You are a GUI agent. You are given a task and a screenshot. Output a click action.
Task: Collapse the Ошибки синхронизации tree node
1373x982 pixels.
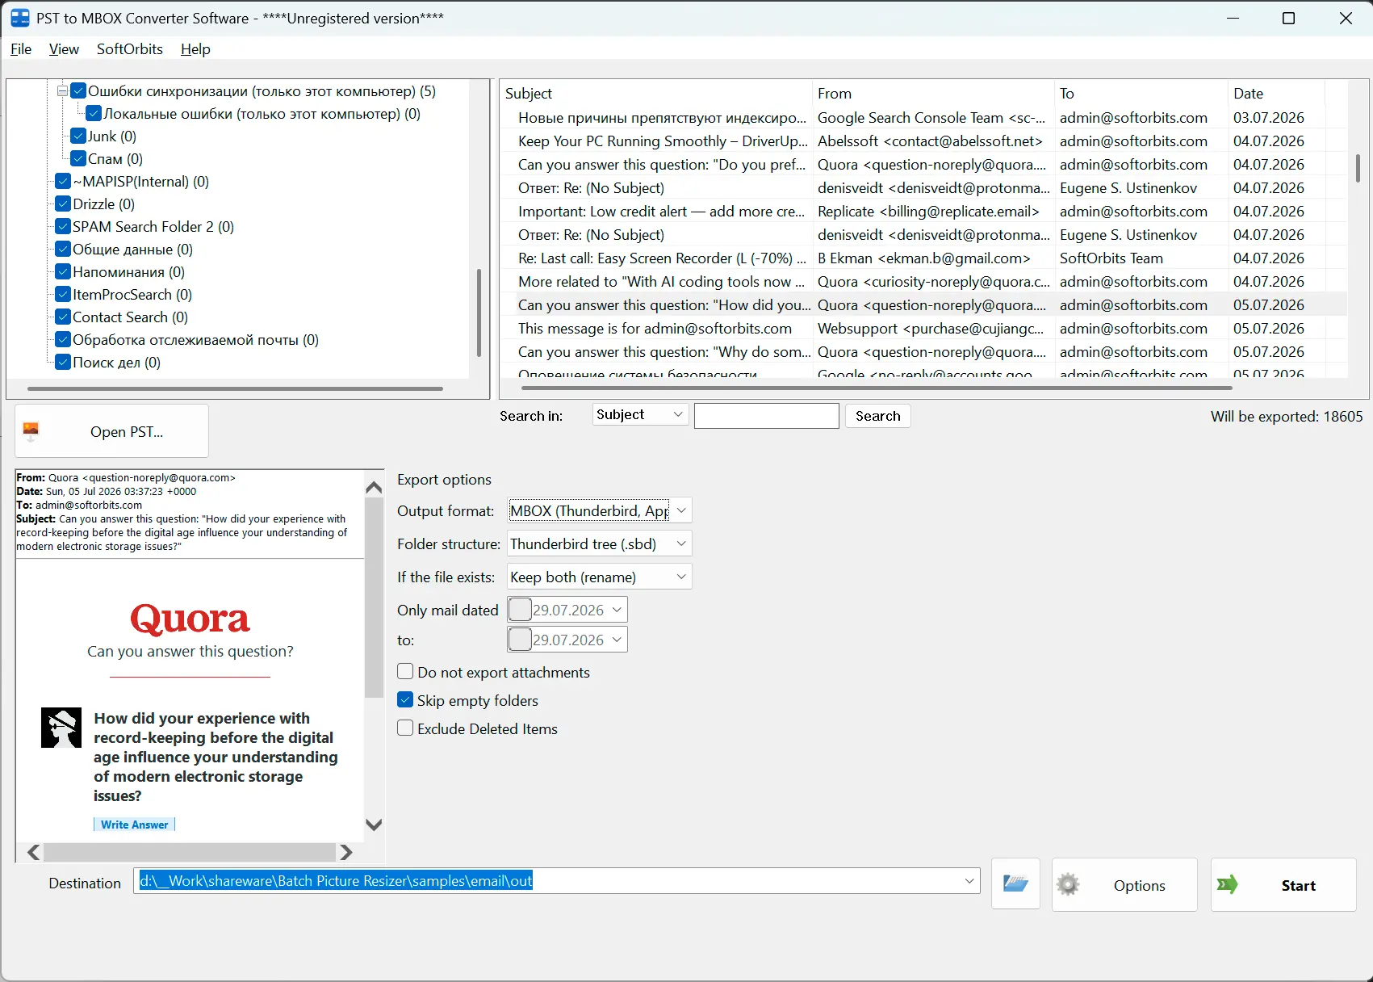click(x=62, y=91)
